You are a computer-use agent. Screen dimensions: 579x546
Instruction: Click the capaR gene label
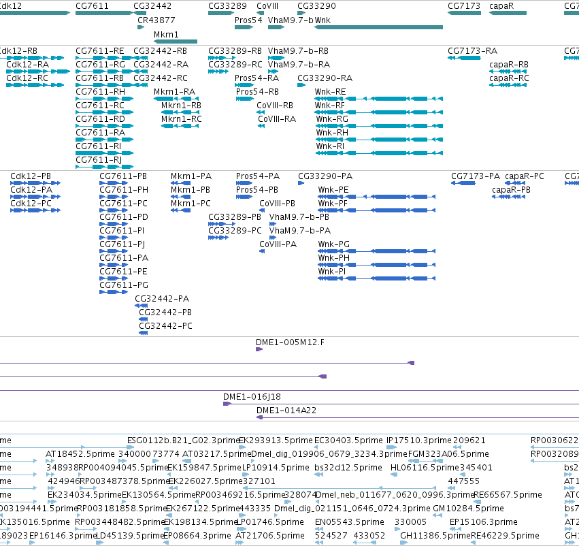click(501, 6)
